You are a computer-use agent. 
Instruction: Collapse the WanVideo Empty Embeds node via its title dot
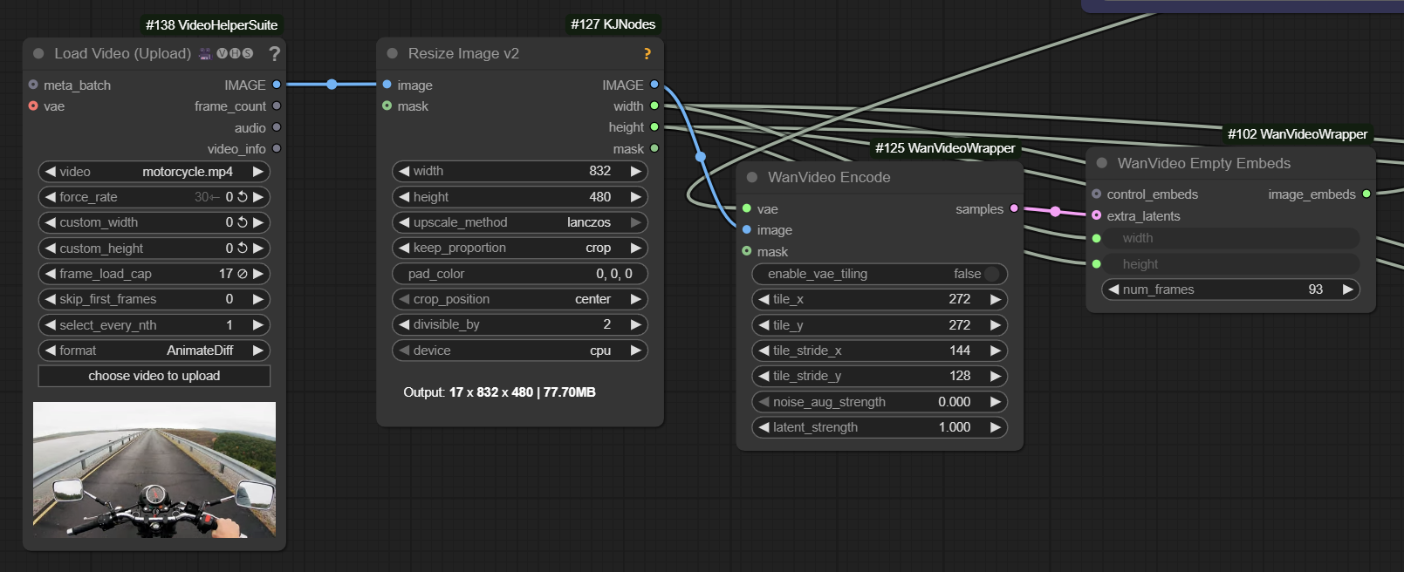pos(1101,163)
